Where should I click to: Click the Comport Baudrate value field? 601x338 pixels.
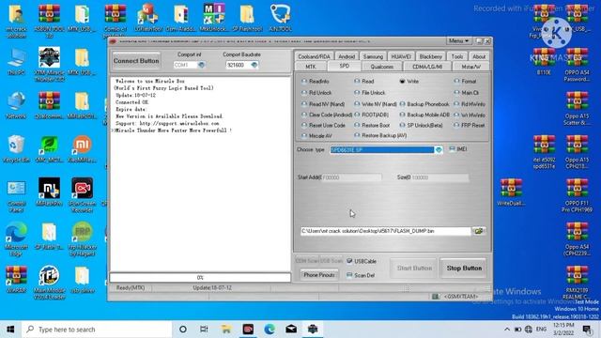pyautogui.click(x=238, y=65)
